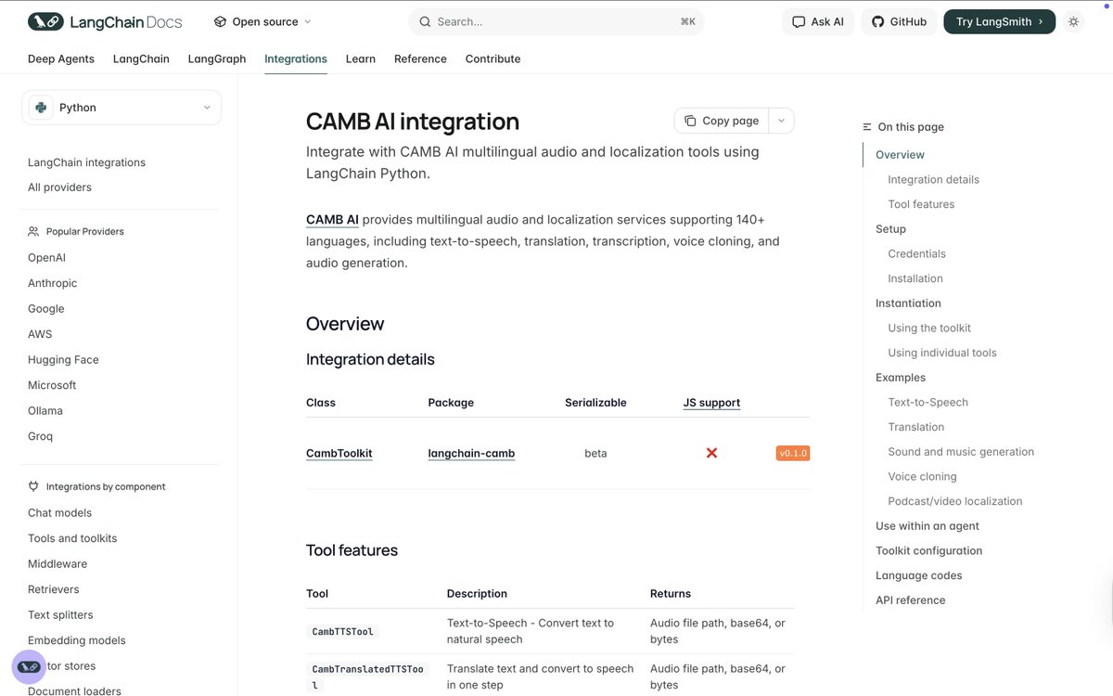This screenshot has width=1113, height=696.
Task: Open Retrievers component page
Action: coord(54,589)
